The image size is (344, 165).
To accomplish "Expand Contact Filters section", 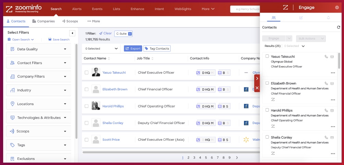I will (x=39, y=63).
